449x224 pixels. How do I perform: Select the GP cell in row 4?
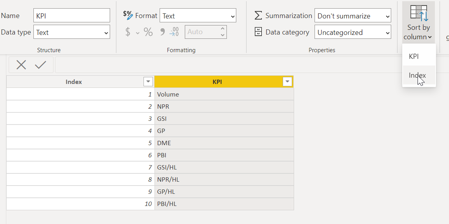click(224, 131)
